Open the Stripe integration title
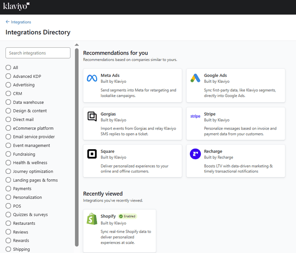The height and width of the screenshot is (253, 296). [209, 114]
